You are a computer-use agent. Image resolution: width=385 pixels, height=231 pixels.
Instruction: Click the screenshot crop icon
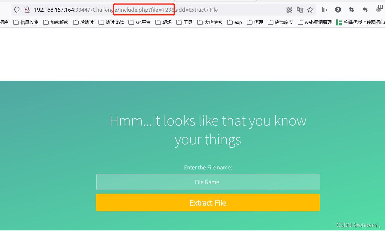[x=351, y=10]
